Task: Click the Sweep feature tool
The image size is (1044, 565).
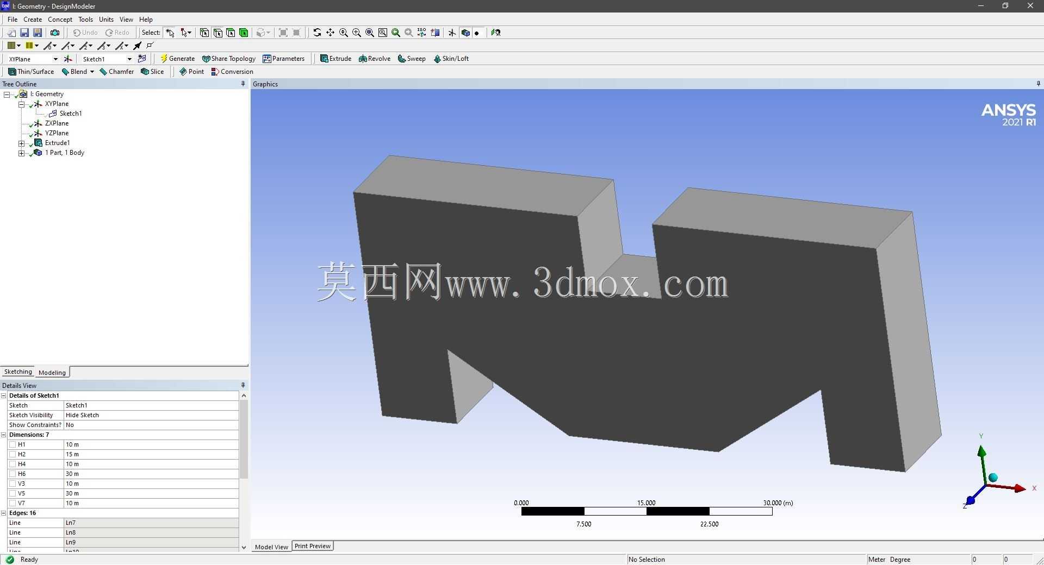Action: [x=412, y=59]
